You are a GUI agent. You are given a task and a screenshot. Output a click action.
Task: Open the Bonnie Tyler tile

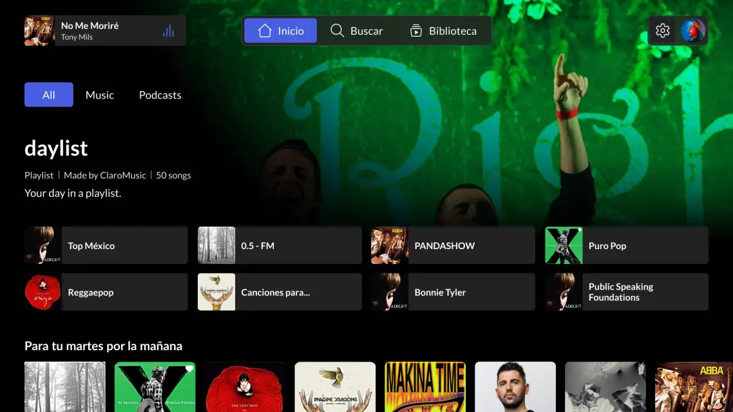point(453,292)
